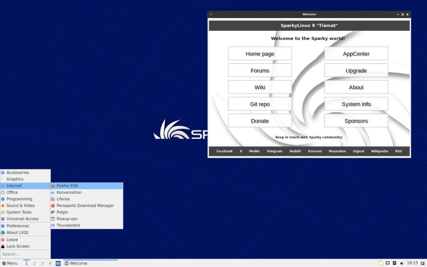Follow the Telegram community link
This screenshot has height=267, width=427.
[x=274, y=151]
